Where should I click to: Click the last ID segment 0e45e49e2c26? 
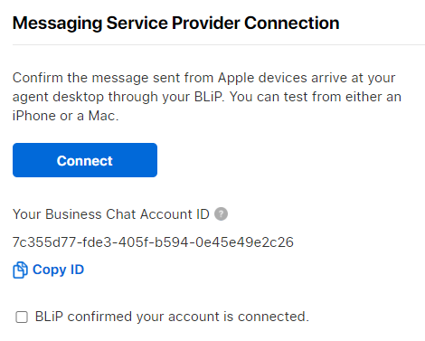click(244, 242)
